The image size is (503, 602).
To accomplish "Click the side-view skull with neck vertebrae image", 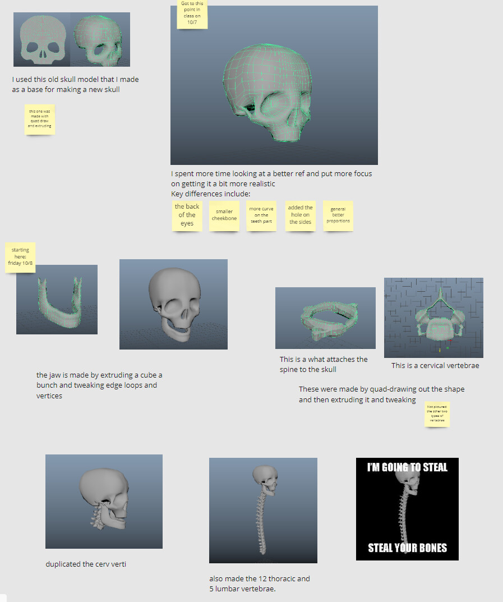I will [x=104, y=501].
